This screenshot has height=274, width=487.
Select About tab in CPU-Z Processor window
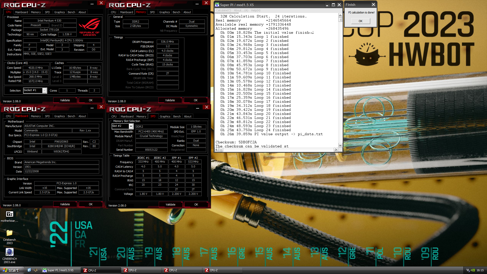pyautogui.click(x=82, y=12)
